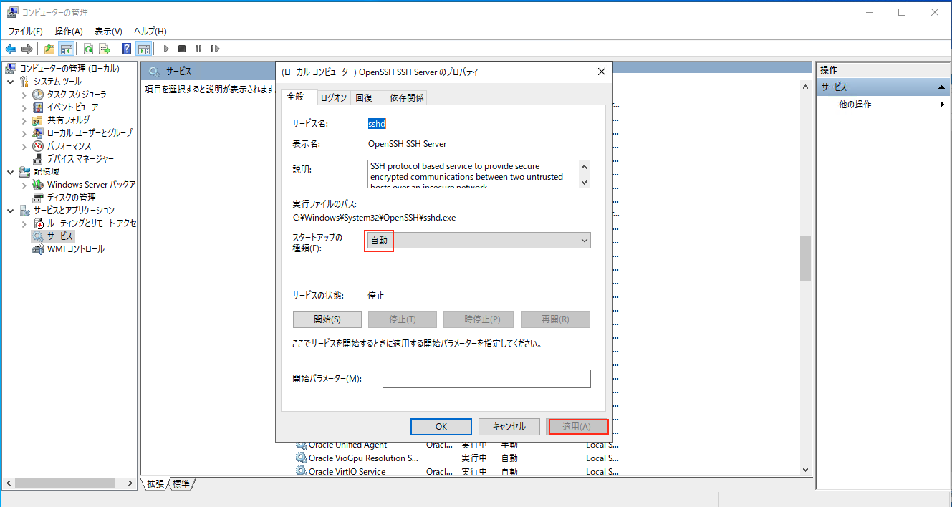Click the Refresh toolbar icon

(x=88, y=49)
